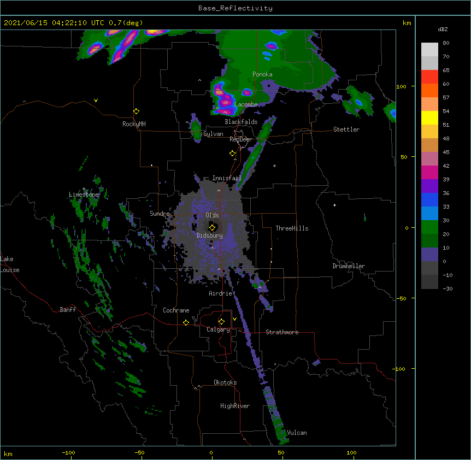
Task: Click the Banff label
Action: [x=68, y=310]
